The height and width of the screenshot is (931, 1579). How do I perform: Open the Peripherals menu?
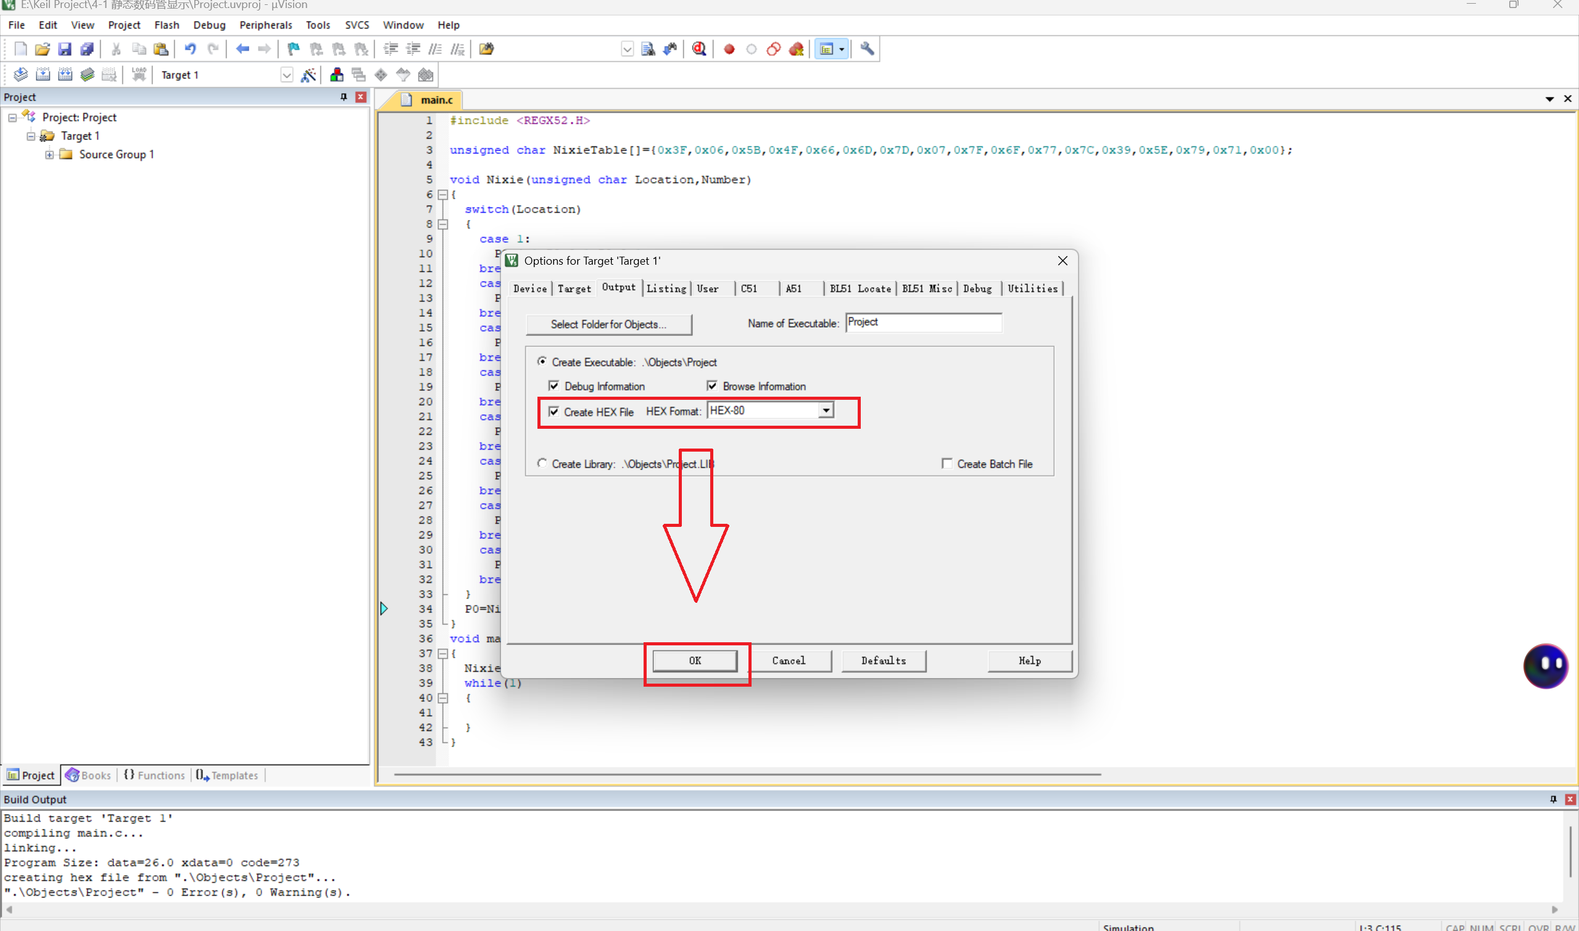coord(265,25)
